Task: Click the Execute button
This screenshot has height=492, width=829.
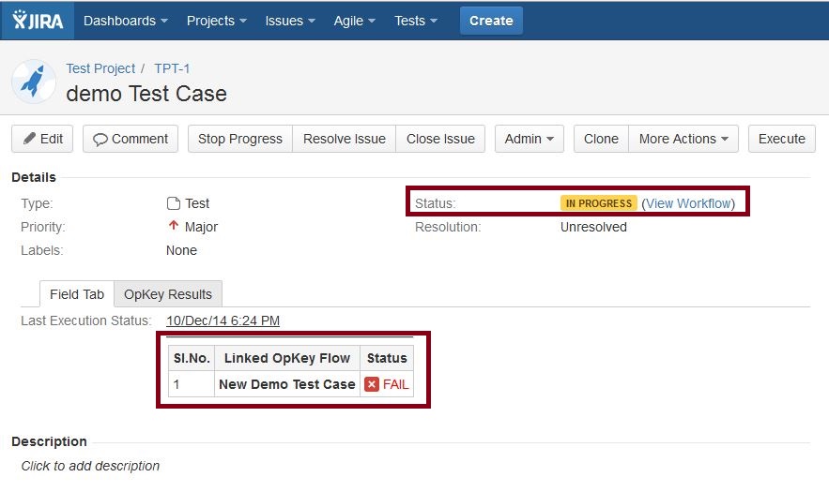Action: point(781,139)
